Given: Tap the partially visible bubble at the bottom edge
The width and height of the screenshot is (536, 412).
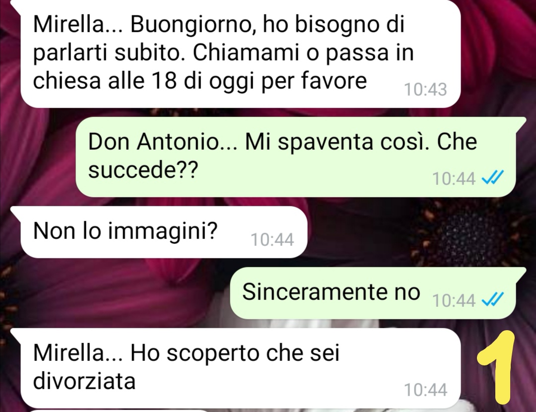Looking at the screenshot, I should click(120, 411).
